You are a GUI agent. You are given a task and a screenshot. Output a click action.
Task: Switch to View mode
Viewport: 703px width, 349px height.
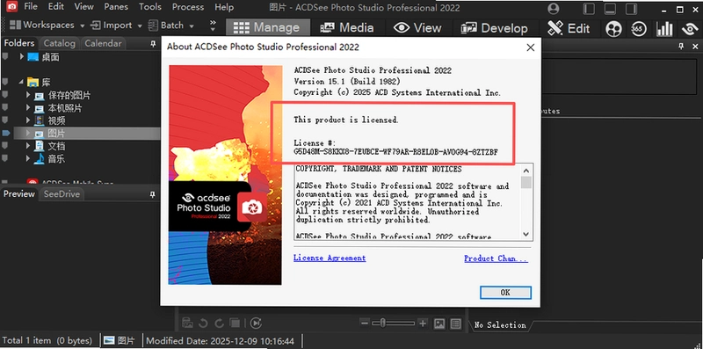tap(417, 28)
